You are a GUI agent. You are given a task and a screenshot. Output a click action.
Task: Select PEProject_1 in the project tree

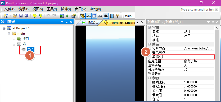point(21,28)
